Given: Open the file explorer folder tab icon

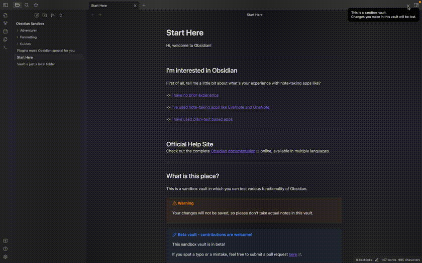Looking at the screenshot, I should [17, 5].
